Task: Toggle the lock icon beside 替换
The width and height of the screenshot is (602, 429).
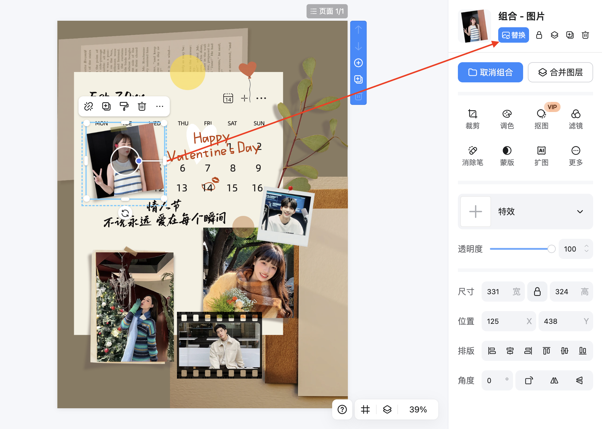Action: (x=539, y=35)
